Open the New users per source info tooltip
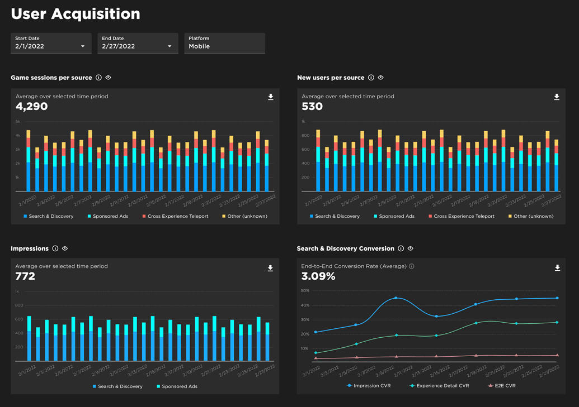The height and width of the screenshot is (407, 579). click(371, 78)
